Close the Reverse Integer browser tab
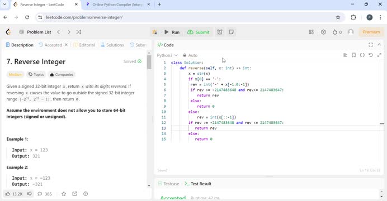The image size is (387, 201). [76, 4]
